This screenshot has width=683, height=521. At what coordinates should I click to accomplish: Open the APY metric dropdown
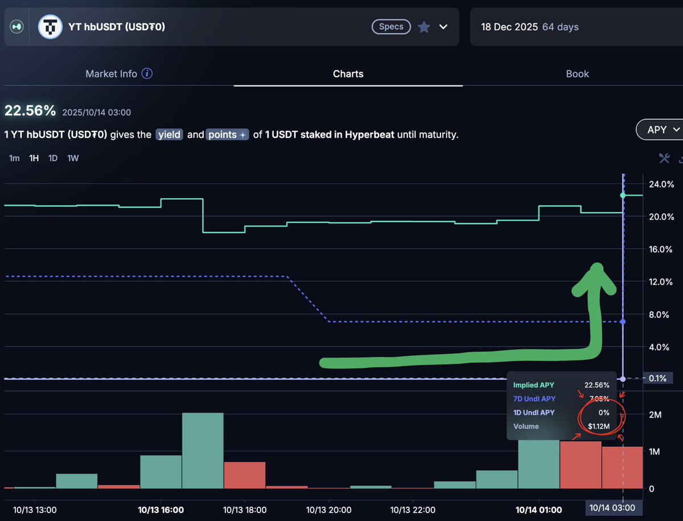click(x=662, y=130)
